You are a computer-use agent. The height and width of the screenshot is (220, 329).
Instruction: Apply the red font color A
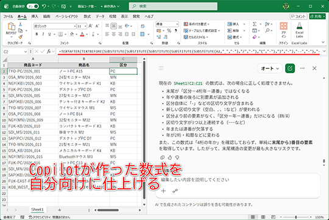click(x=82, y=34)
